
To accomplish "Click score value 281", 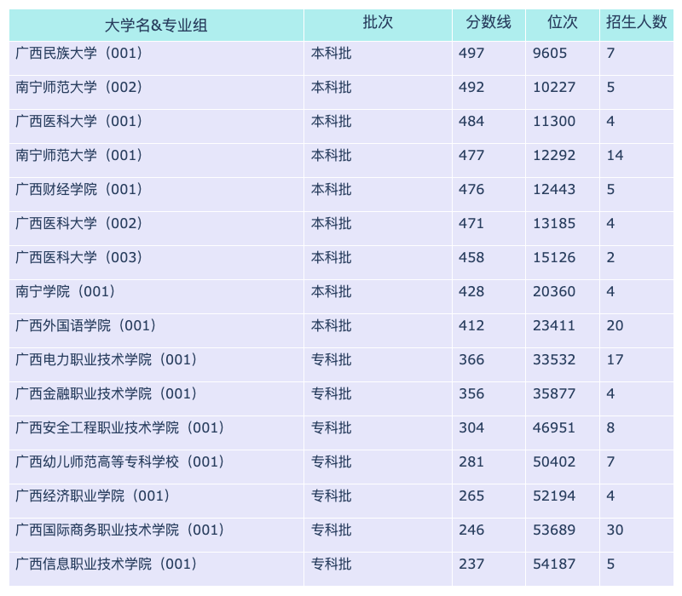I will [x=471, y=461].
